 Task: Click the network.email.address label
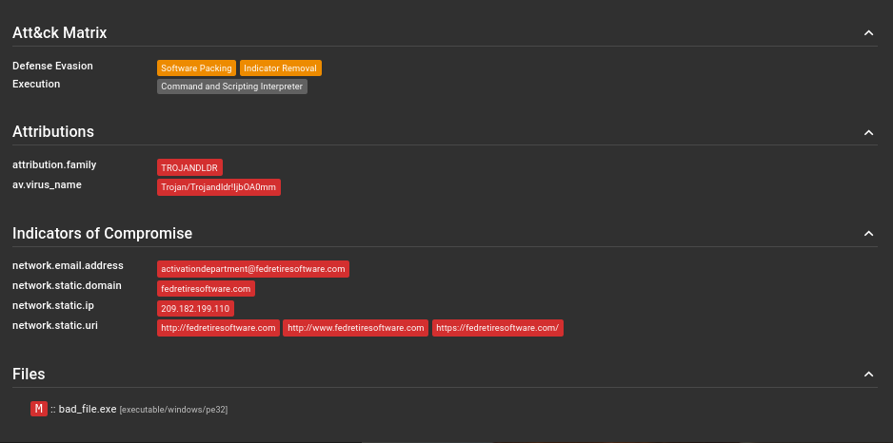(x=68, y=265)
